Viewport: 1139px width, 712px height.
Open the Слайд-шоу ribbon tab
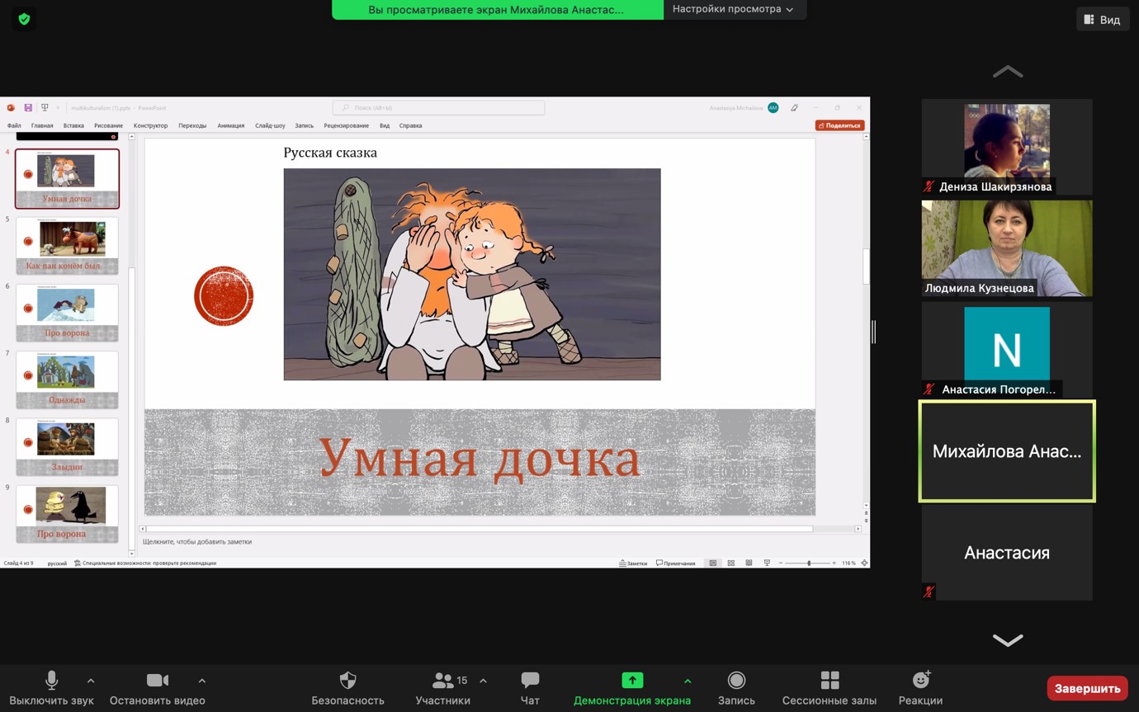270,125
